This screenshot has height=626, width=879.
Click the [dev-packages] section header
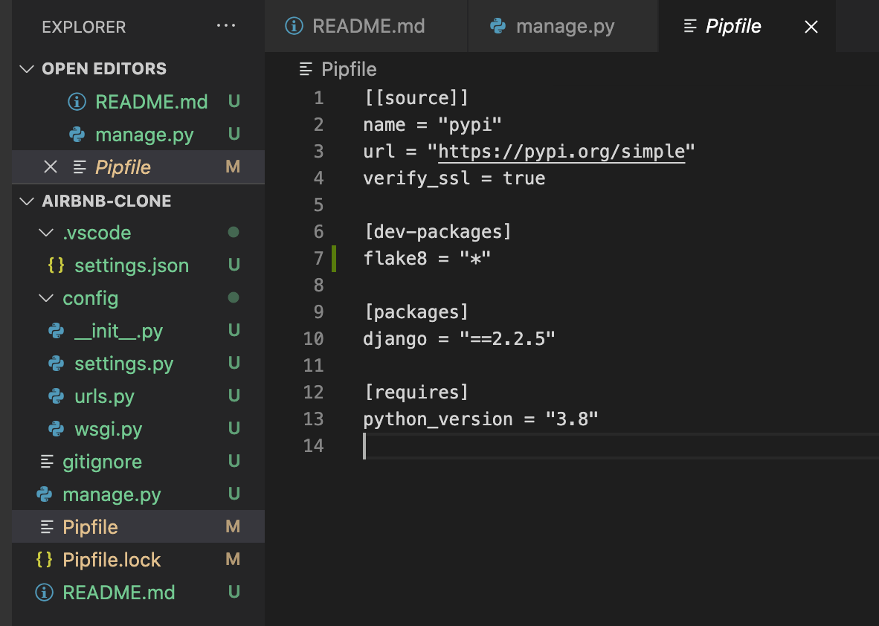(x=437, y=231)
